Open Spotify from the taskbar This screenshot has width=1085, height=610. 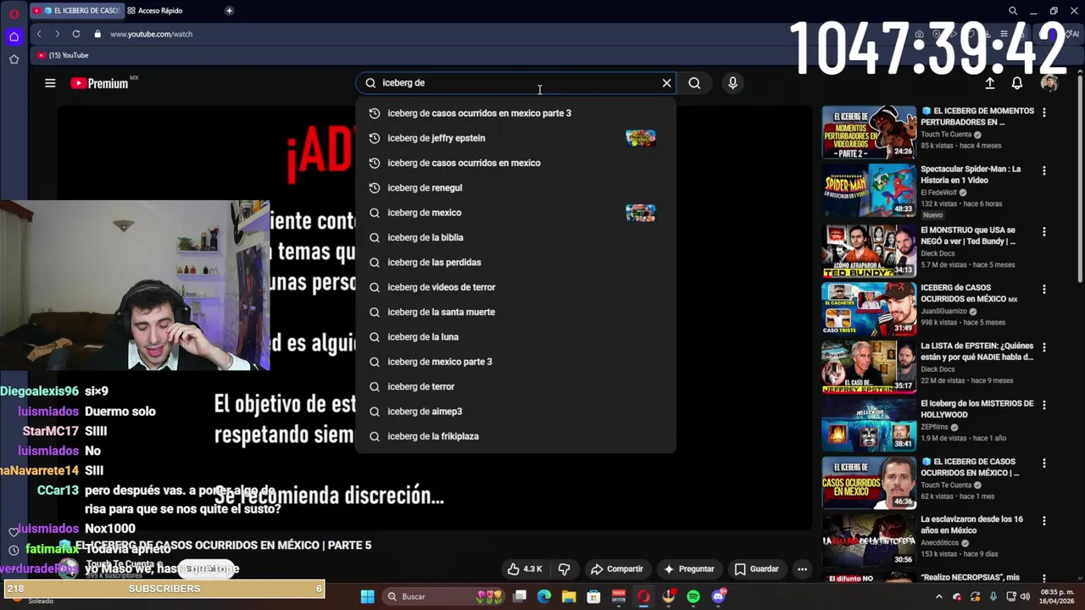pos(693,596)
